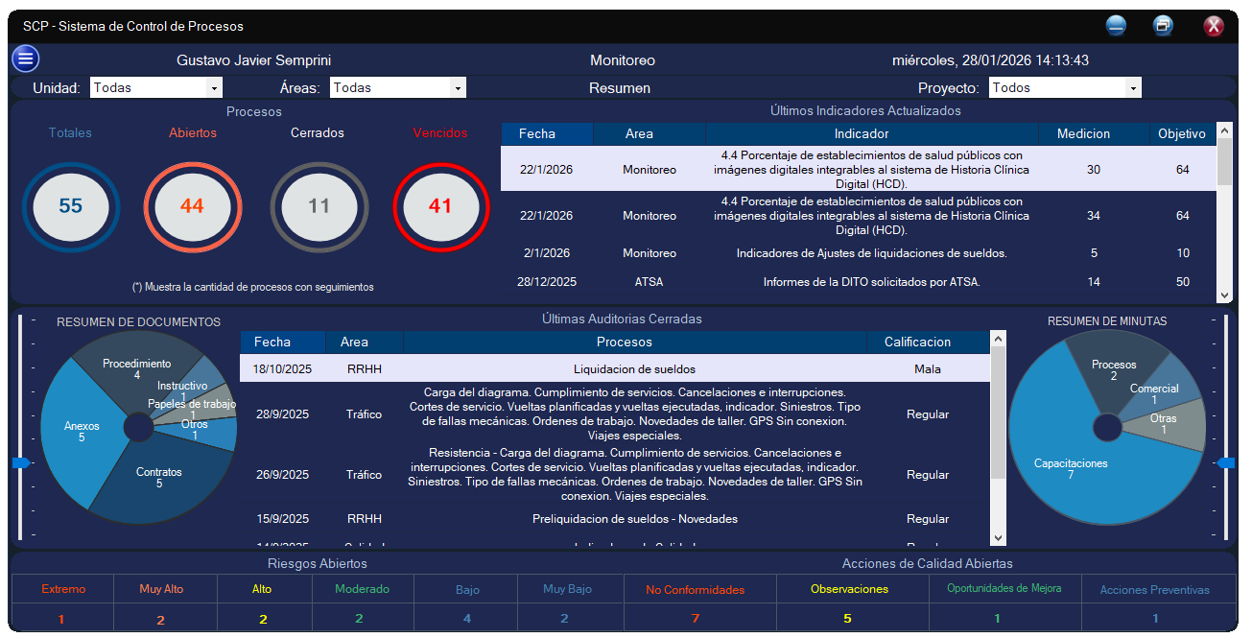
Task: Select the Liquidacion de sueldos audit row
Action: coord(614,369)
